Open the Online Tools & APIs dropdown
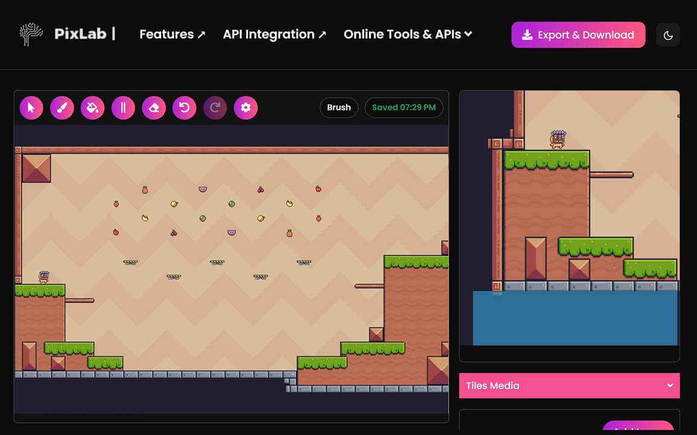The width and height of the screenshot is (697, 435). (407, 34)
